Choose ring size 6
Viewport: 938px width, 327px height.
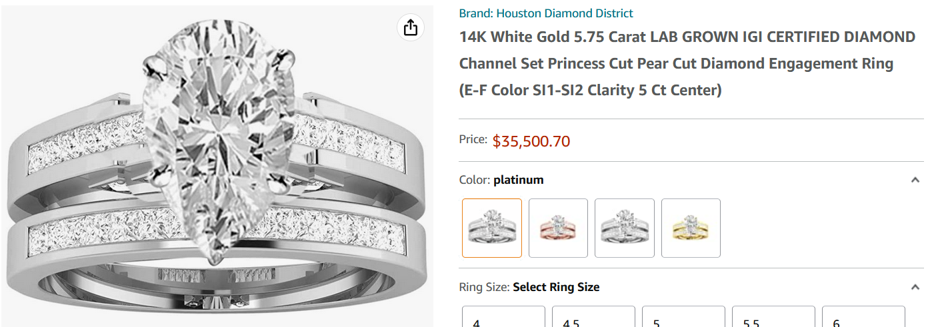click(863, 320)
